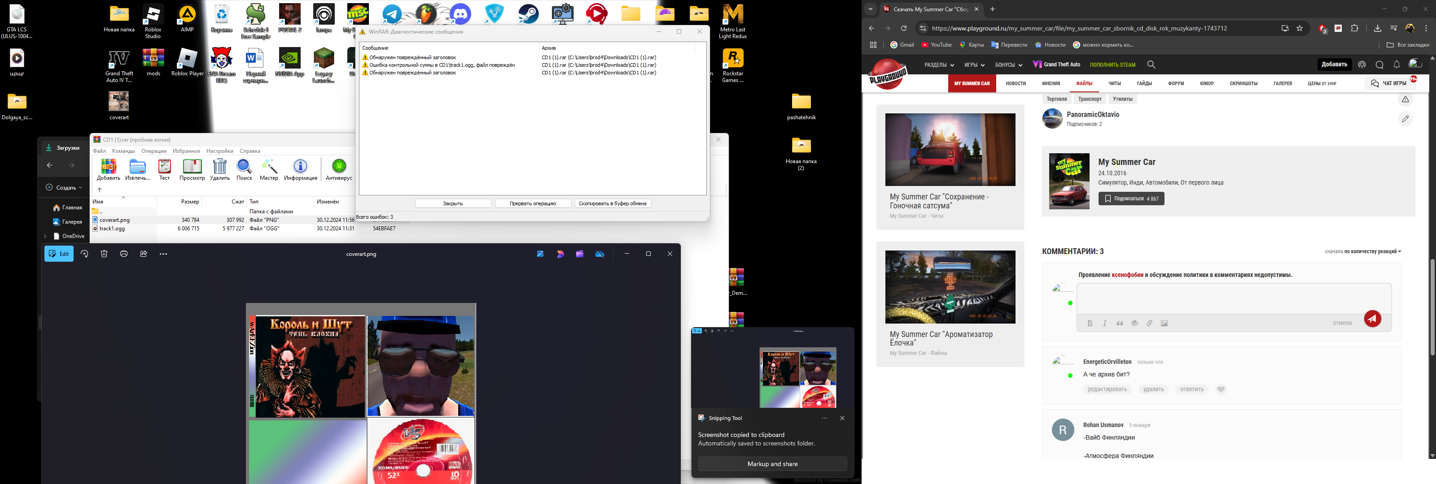Insert an image via comment editor icon

click(x=1164, y=323)
